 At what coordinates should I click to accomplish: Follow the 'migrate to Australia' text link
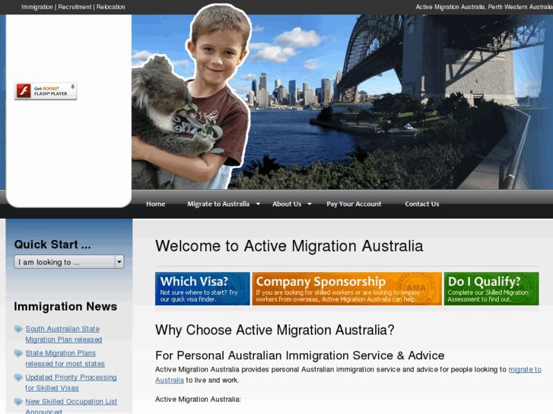525,370
